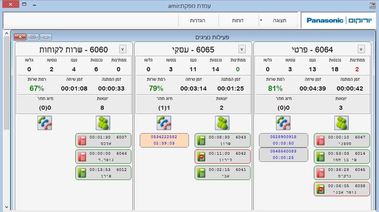Click incoming calls value 18 in queue 6064
This screenshot has width=379, height=212.
pyautogui.click(x=335, y=69)
